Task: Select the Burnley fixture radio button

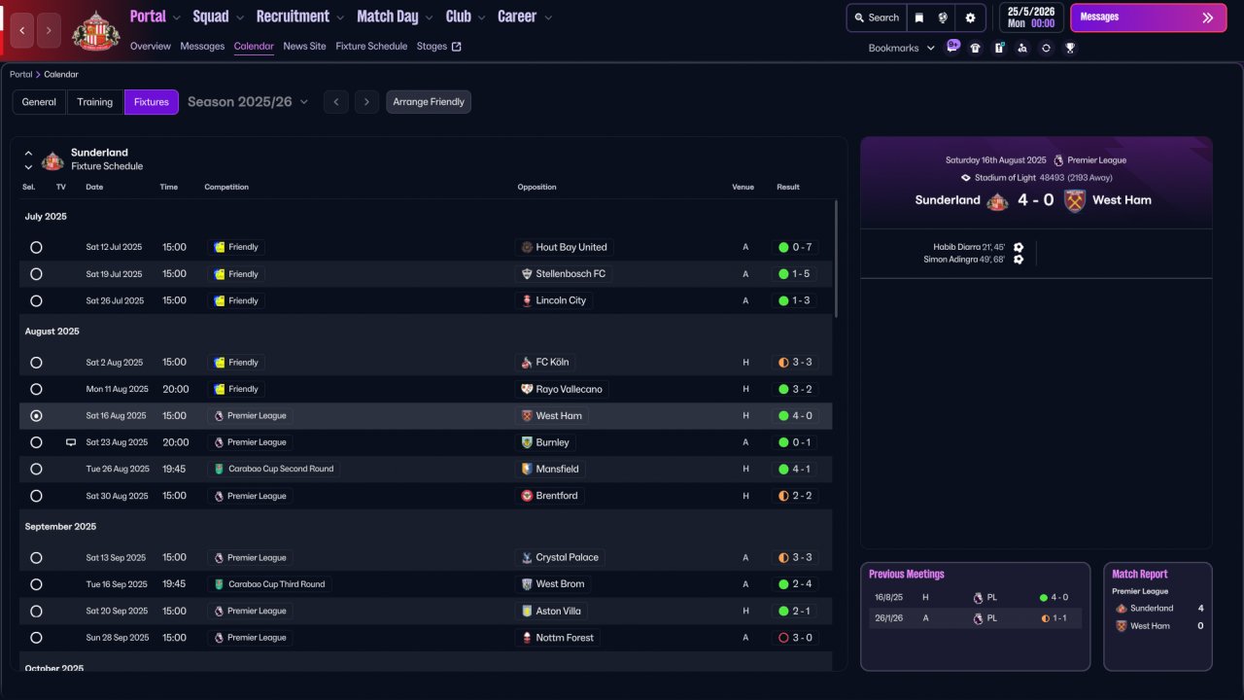Action: point(36,442)
